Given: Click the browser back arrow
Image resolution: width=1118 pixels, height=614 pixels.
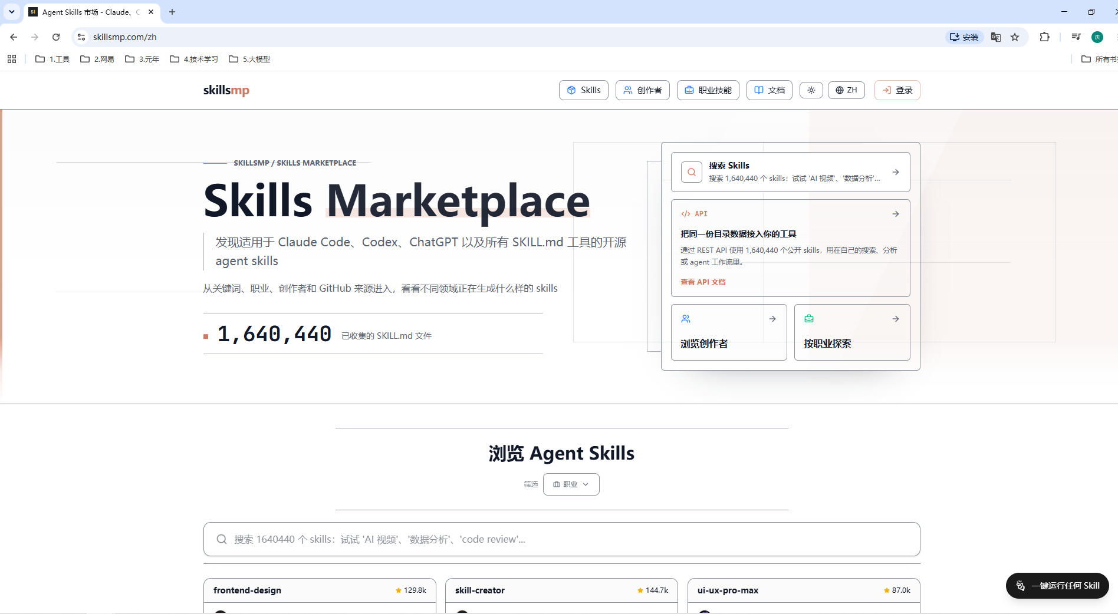Looking at the screenshot, I should (x=14, y=37).
